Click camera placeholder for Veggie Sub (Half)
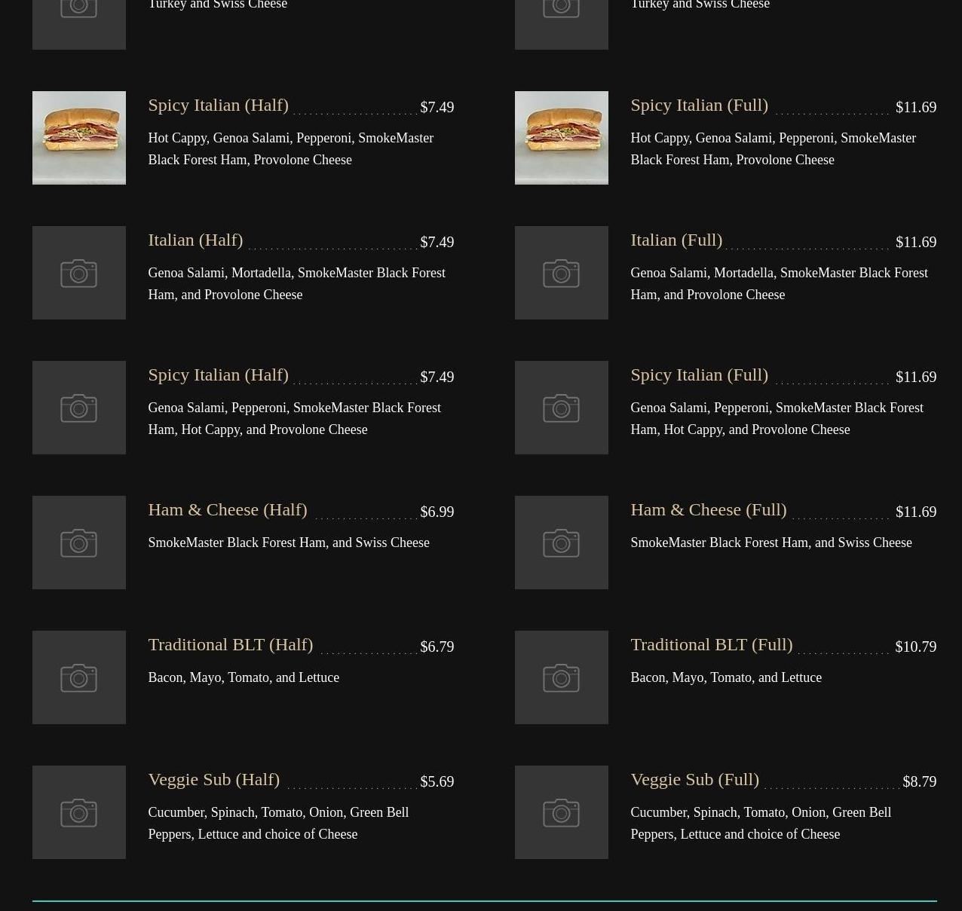The image size is (962, 911). pyautogui.click(x=78, y=812)
